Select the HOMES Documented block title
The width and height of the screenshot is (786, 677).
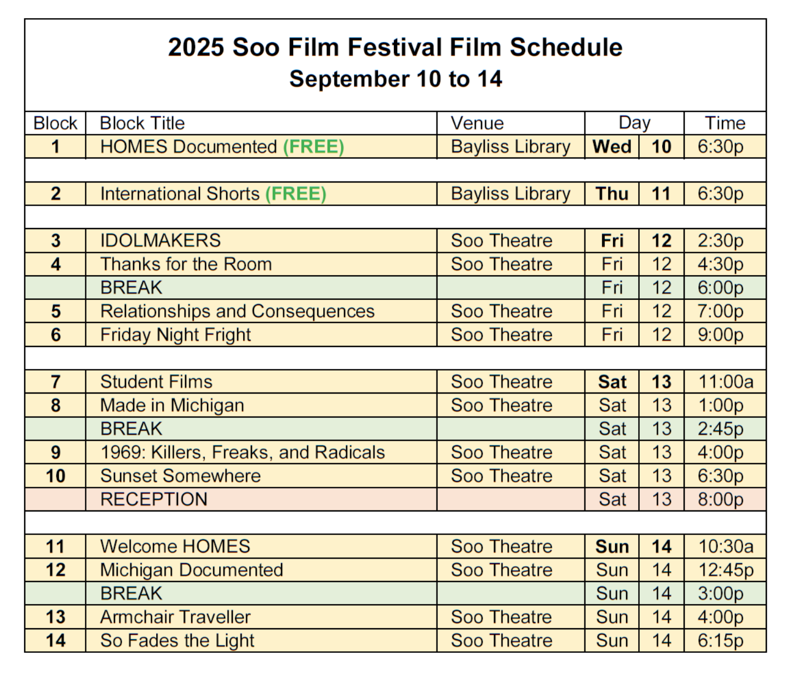tap(188, 147)
